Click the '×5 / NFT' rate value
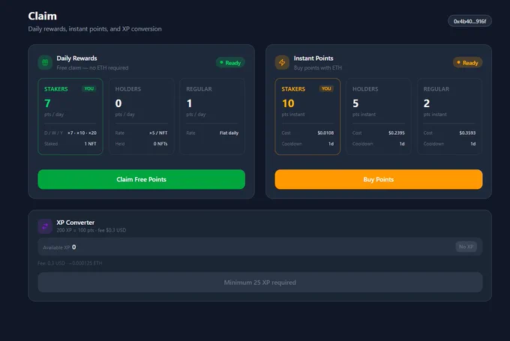 click(x=158, y=133)
